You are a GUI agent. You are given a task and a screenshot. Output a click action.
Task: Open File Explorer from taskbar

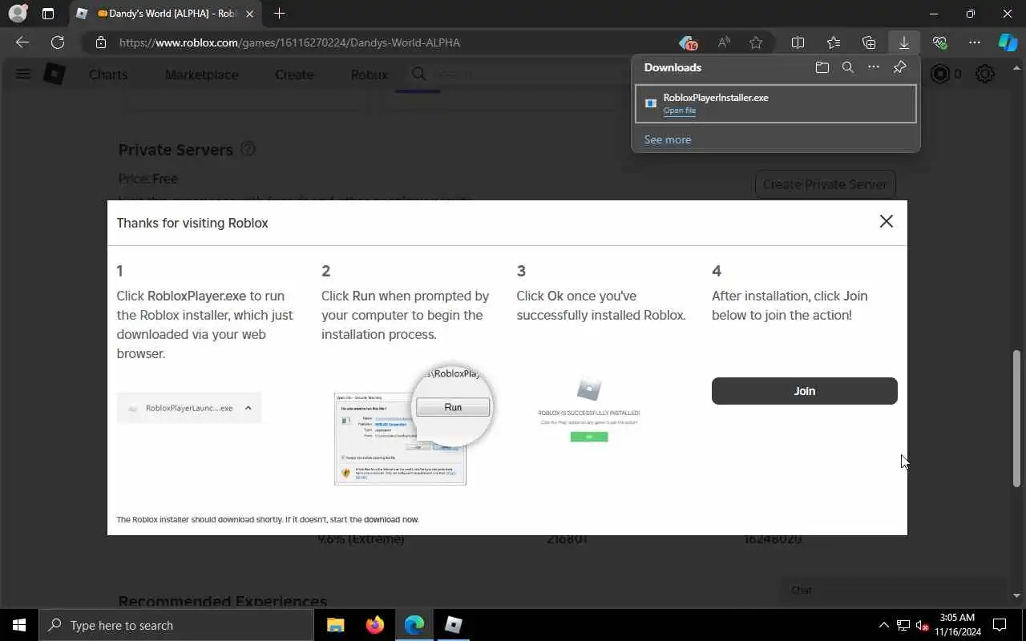(x=335, y=625)
